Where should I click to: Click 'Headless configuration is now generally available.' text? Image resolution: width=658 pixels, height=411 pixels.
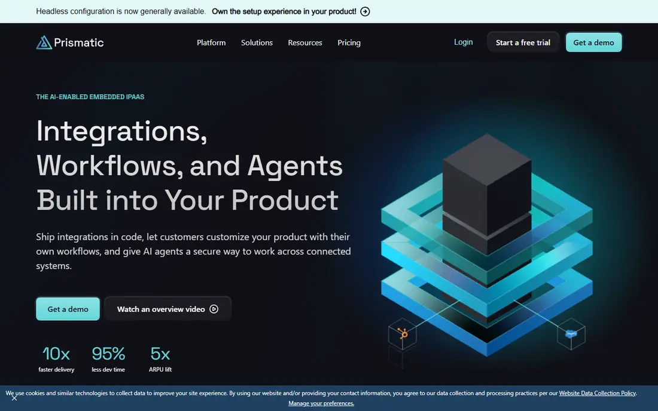pos(121,12)
